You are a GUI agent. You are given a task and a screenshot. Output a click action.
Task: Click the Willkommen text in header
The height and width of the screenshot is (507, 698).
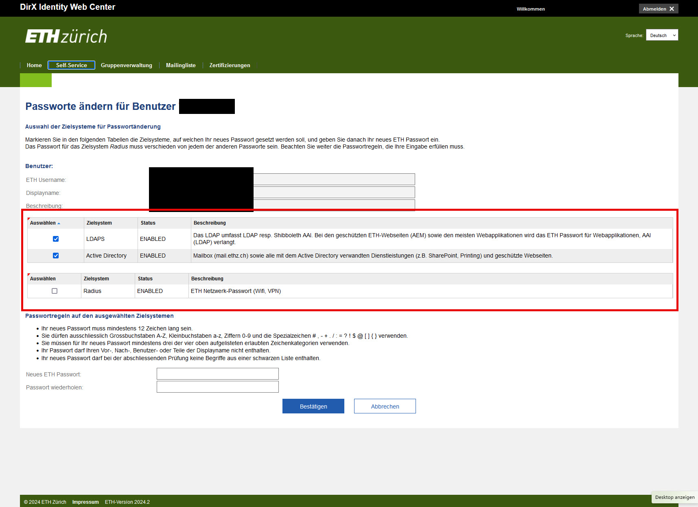point(531,9)
